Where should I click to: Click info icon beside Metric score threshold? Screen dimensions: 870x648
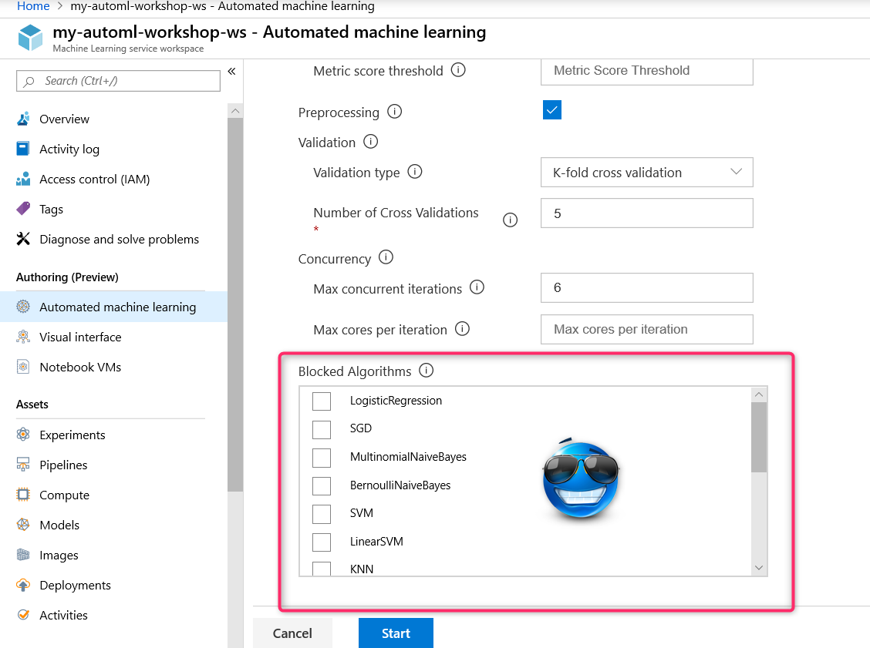point(458,70)
